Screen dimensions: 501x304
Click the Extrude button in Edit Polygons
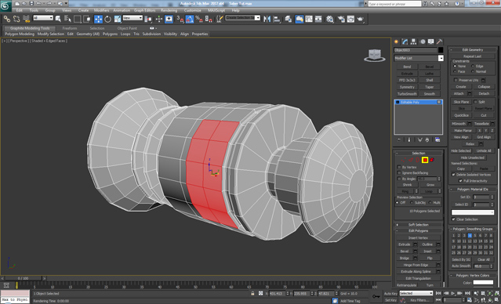[405, 244]
